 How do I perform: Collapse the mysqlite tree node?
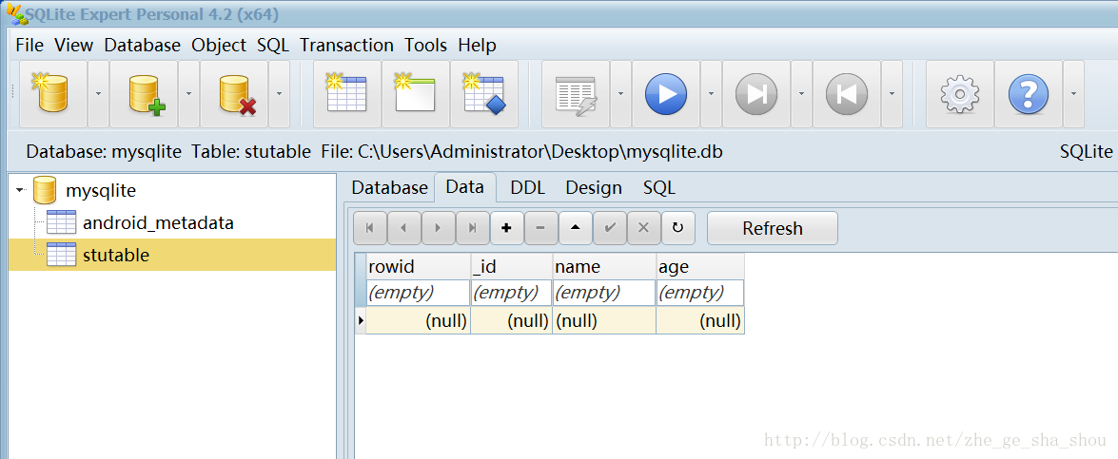(21, 190)
